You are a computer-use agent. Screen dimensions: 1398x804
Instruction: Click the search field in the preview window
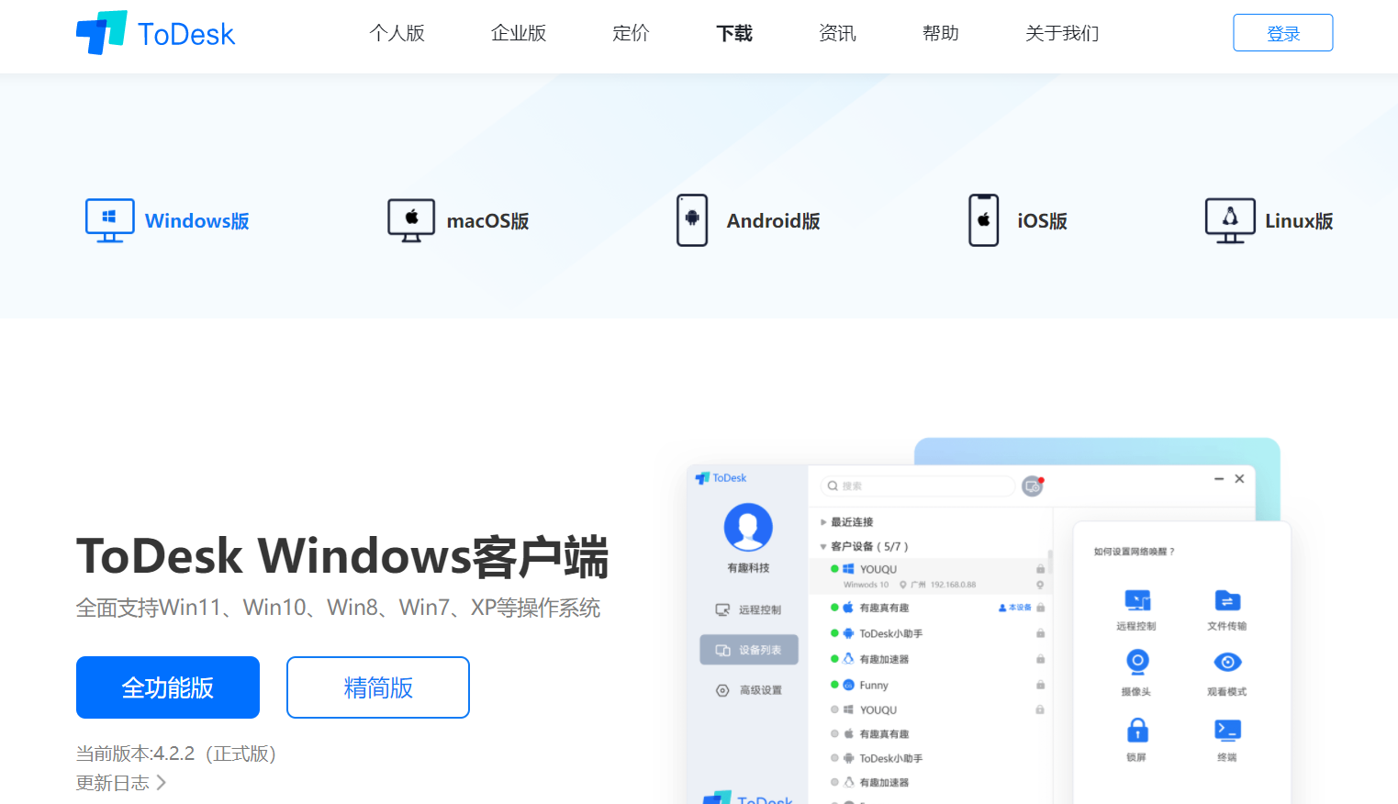point(918,486)
